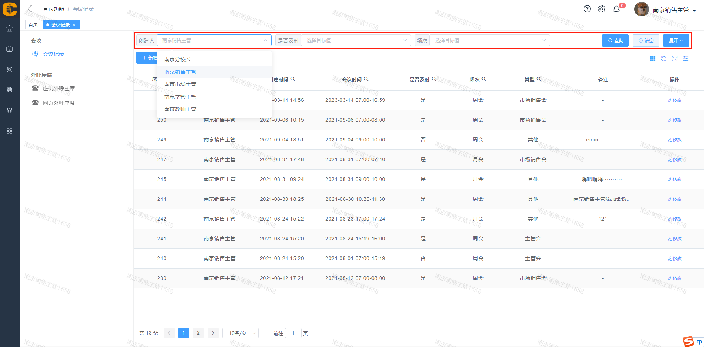
Task: Click the page jump input field
Action: [x=293, y=333]
